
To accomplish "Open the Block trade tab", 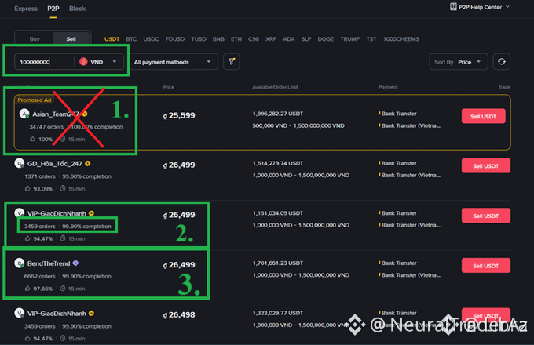I will 77,9.
